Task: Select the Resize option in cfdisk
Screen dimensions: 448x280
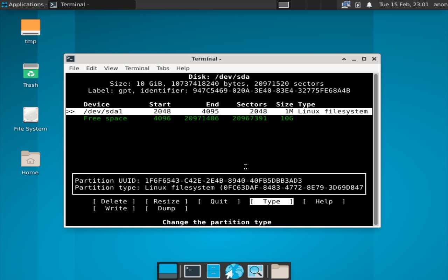Action: 167,201
